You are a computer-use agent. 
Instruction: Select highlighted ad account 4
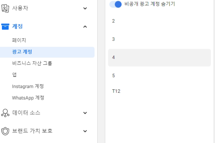[x=159, y=57]
